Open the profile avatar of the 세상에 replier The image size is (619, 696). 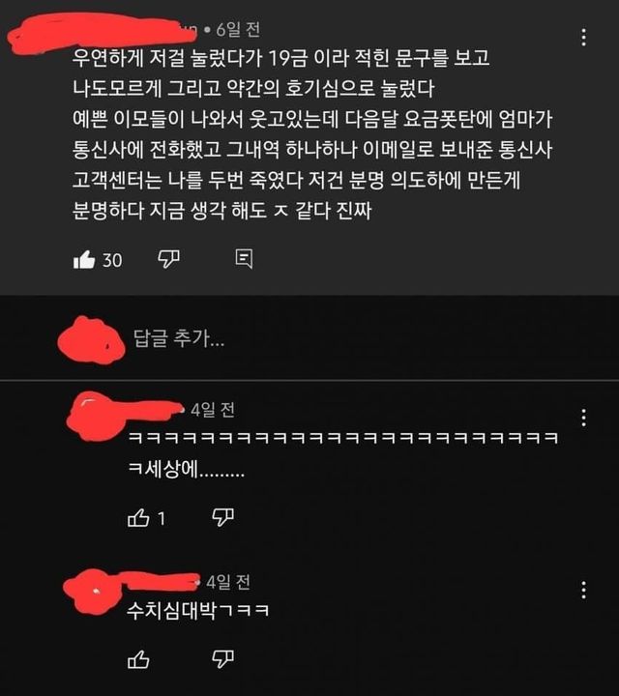(96, 418)
